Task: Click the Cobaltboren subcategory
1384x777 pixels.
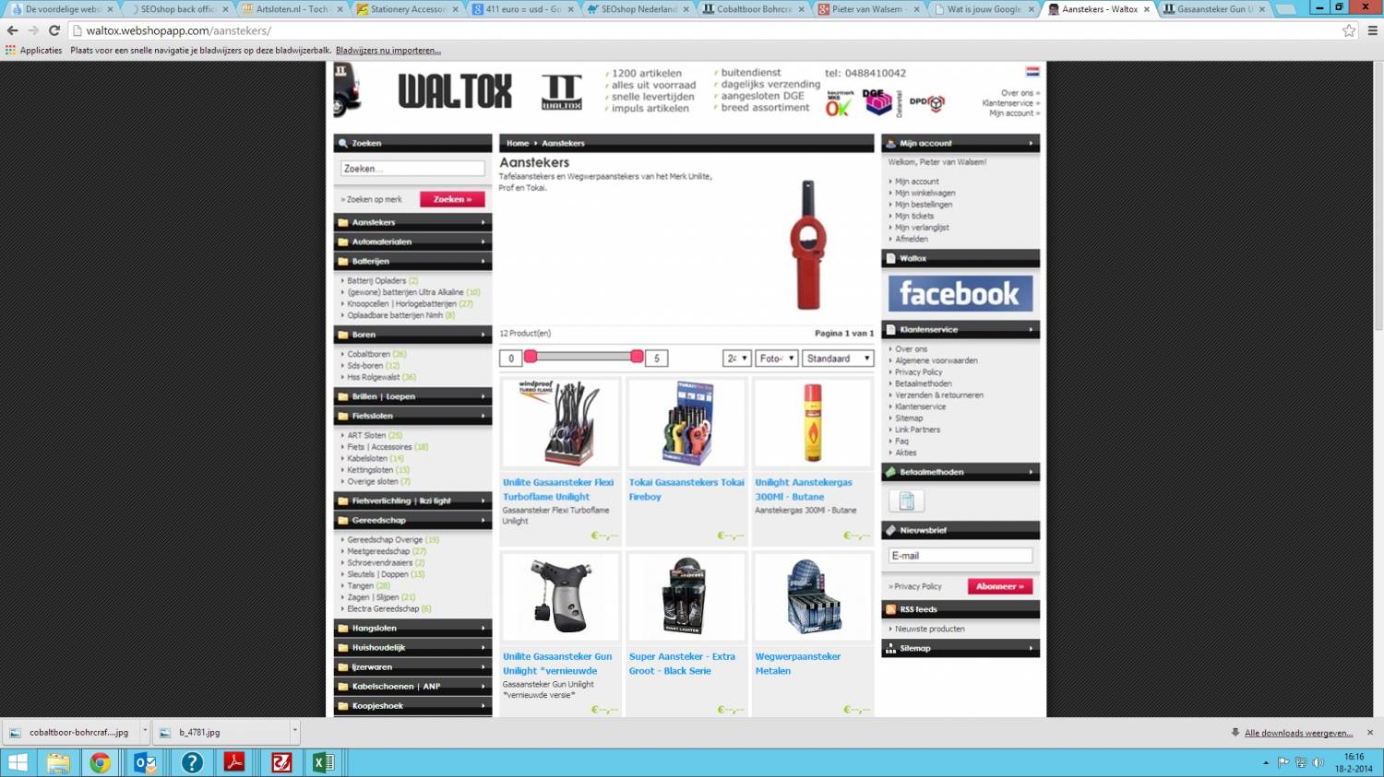Action: 369,354
